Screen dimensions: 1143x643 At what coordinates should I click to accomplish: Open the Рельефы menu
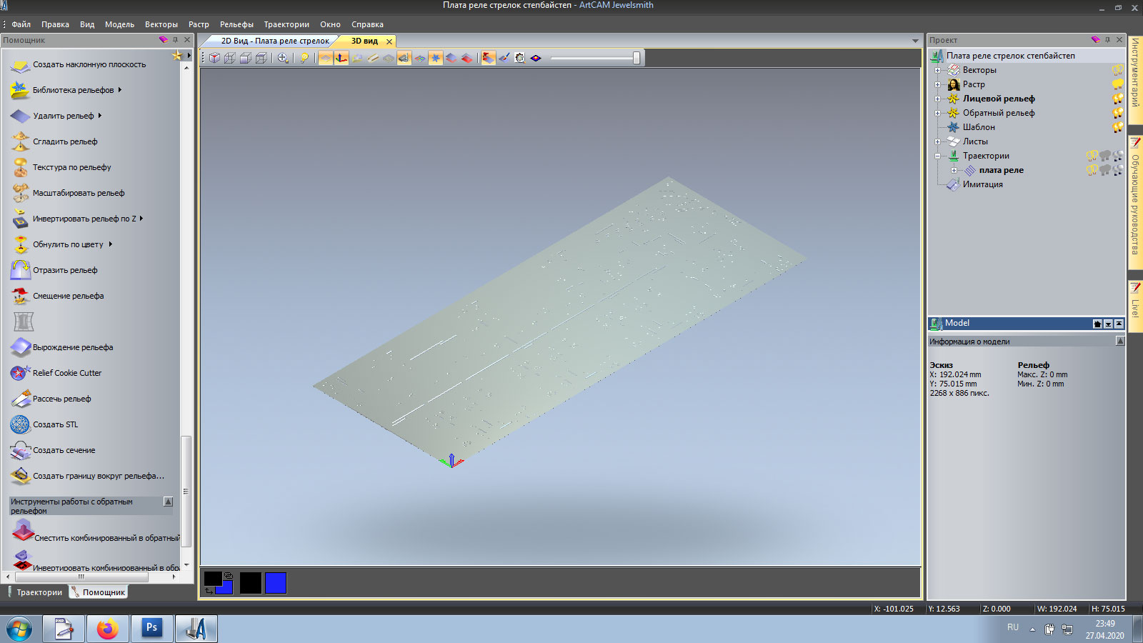(236, 24)
